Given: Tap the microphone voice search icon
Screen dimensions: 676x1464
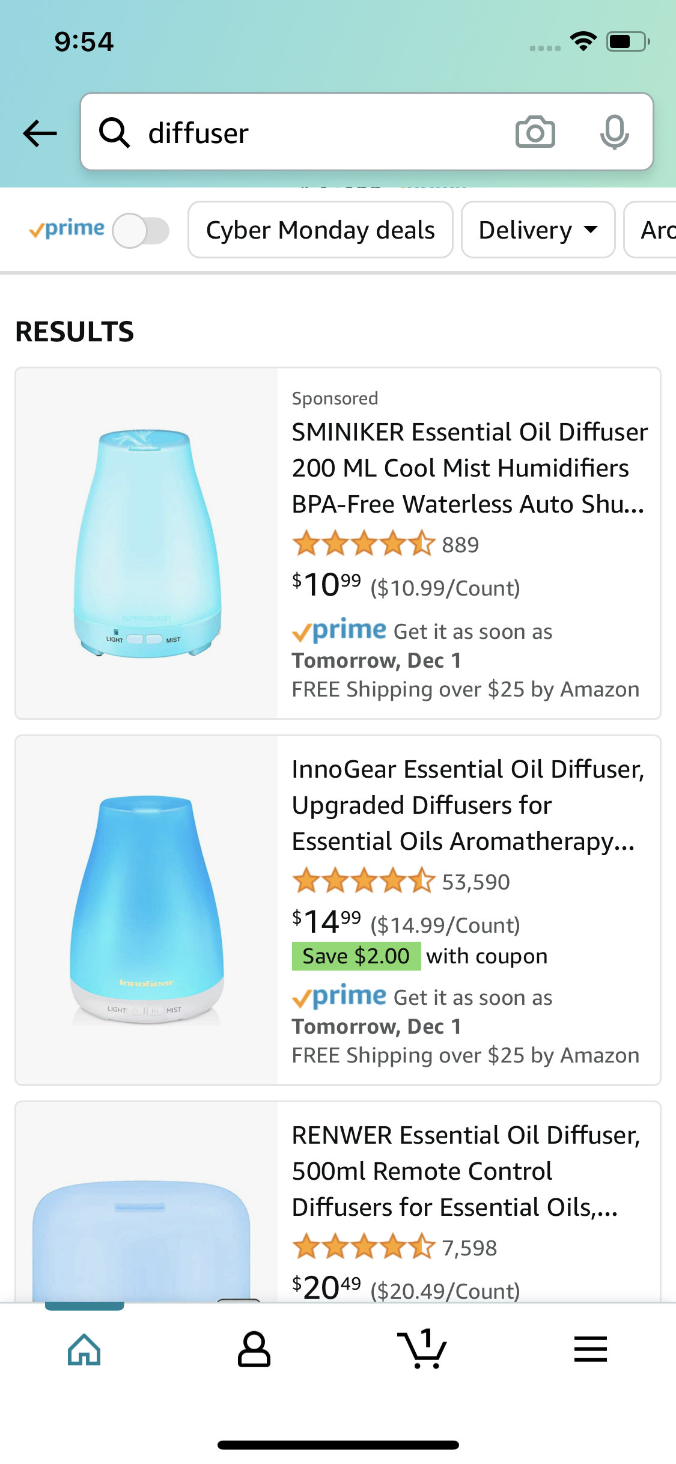Looking at the screenshot, I should coord(614,132).
